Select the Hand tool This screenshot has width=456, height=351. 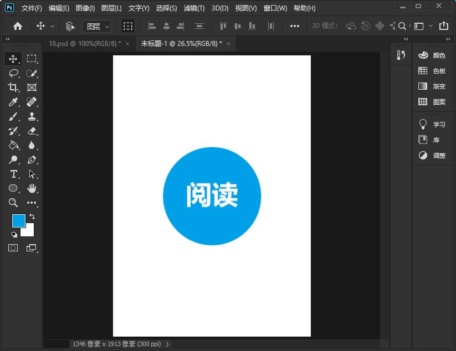pos(32,189)
